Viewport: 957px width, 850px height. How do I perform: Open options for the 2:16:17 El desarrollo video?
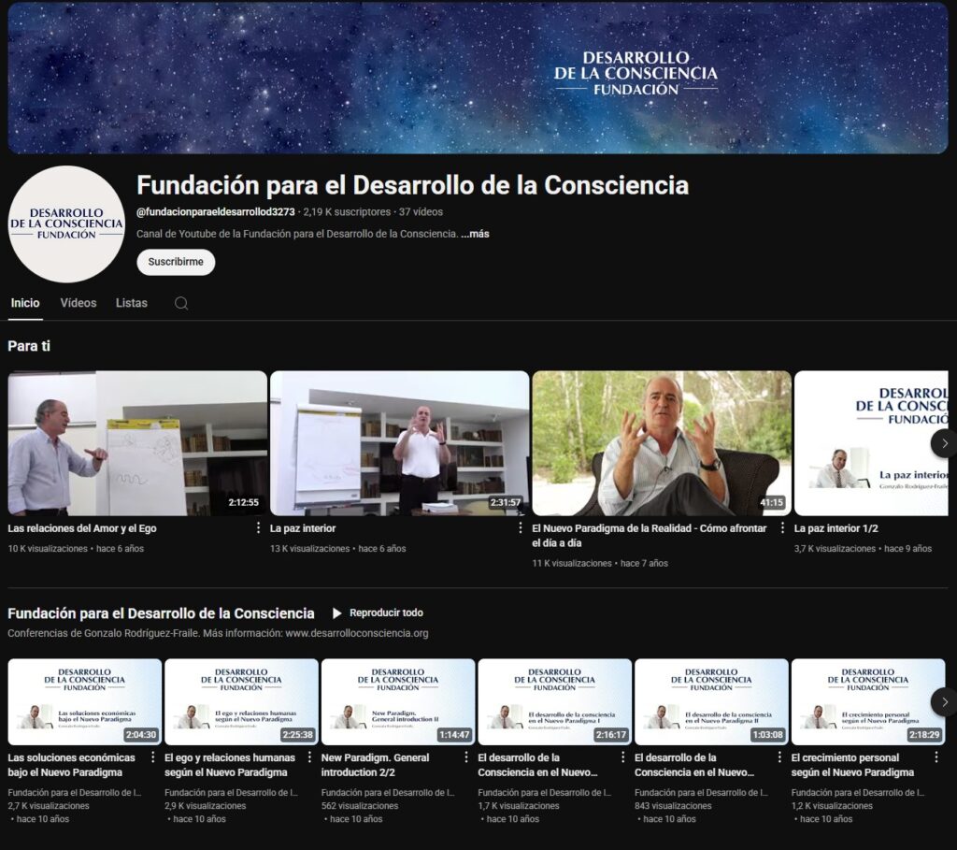click(x=622, y=757)
